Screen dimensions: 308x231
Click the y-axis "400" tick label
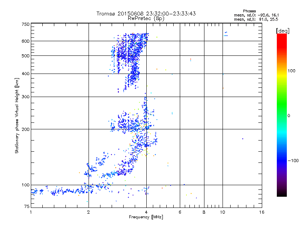pos(25,74)
